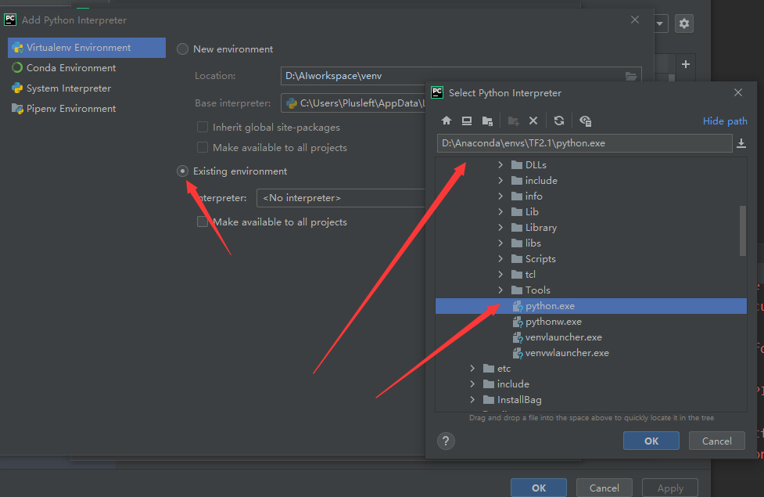Confirm OK in Select Python Interpreter
This screenshot has height=497, width=764.
pos(651,441)
